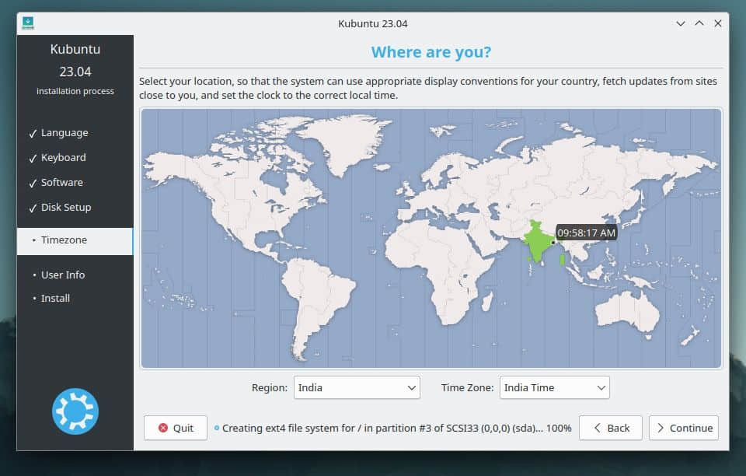Image resolution: width=746 pixels, height=476 pixels.
Task: Maximize the Kubuntu installer window
Action: pyautogui.click(x=699, y=23)
